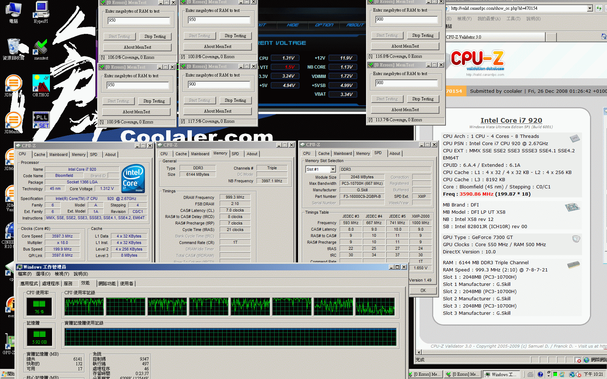Click the RAM stick icon beside RAM info

tap(573, 265)
